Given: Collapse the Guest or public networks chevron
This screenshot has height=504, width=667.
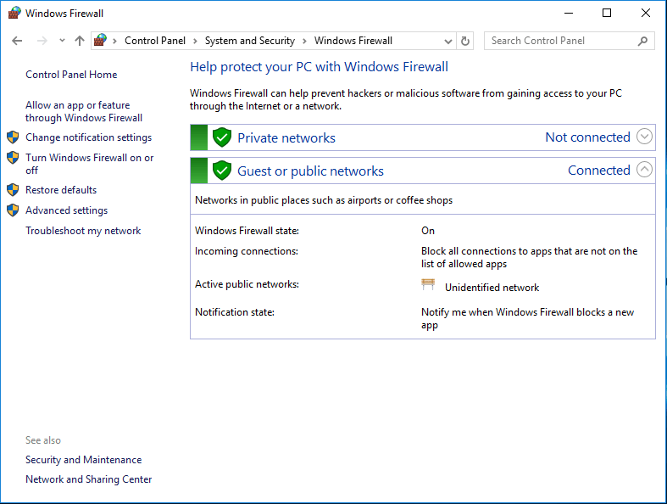Looking at the screenshot, I should click(x=644, y=170).
